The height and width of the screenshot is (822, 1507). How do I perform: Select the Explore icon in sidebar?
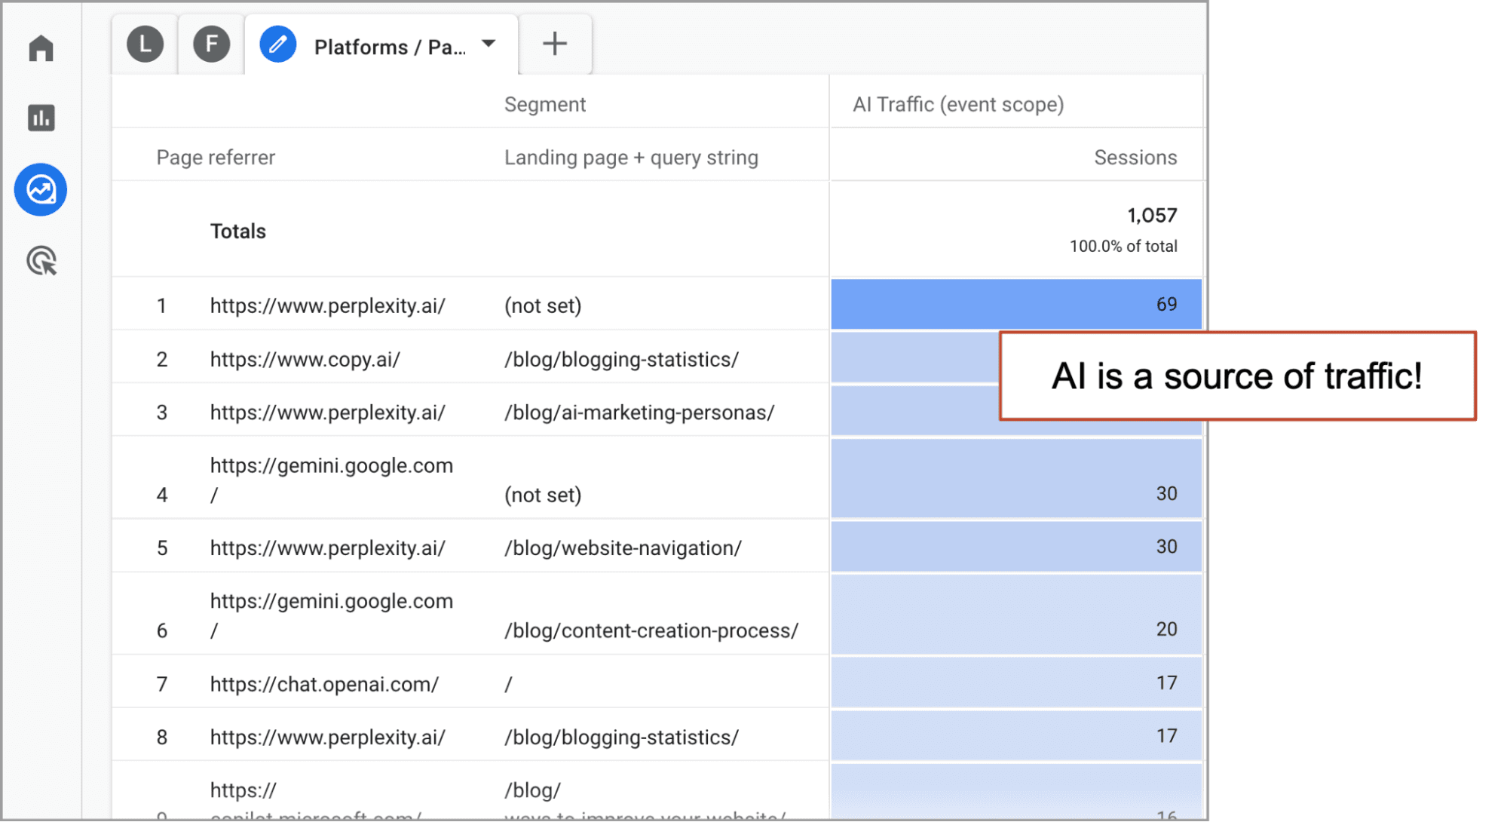pos(41,189)
